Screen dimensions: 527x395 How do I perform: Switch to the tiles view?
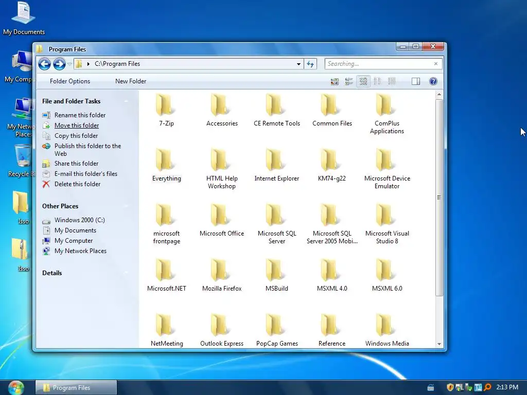coord(349,81)
